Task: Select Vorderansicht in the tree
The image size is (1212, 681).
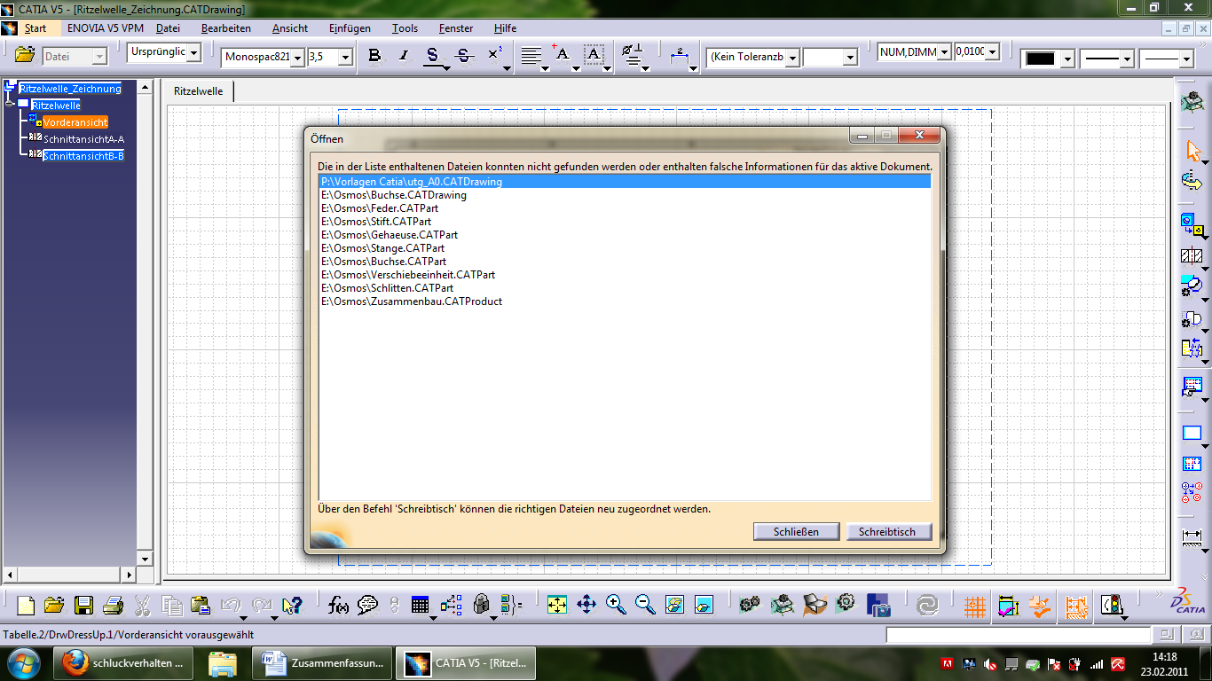Action: click(75, 122)
